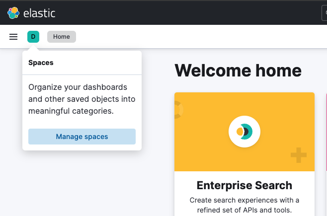Click the Spaces popover heading

(x=41, y=63)
